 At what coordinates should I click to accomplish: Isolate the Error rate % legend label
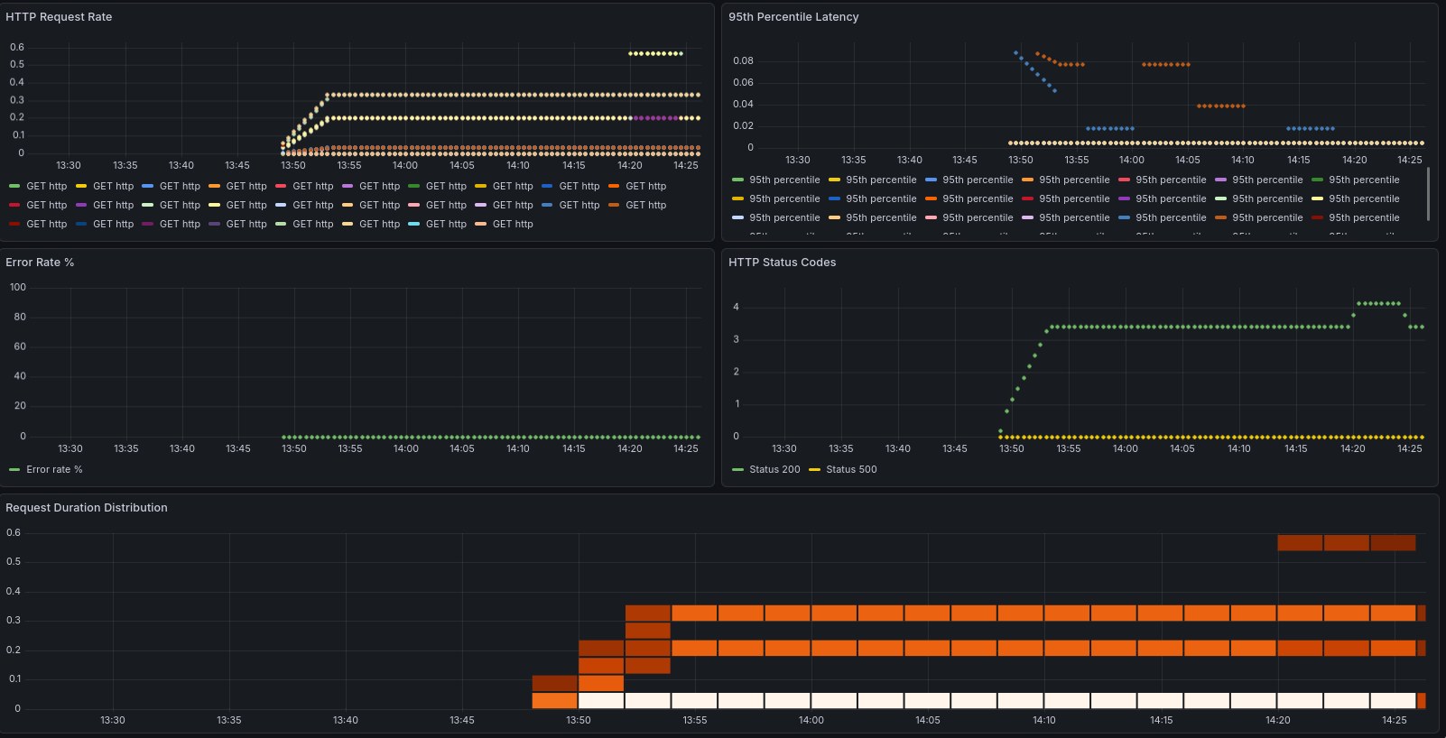[54, 469]
